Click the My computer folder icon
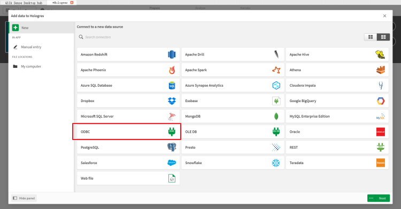401x209 pixels. click(x=16, y=66)
